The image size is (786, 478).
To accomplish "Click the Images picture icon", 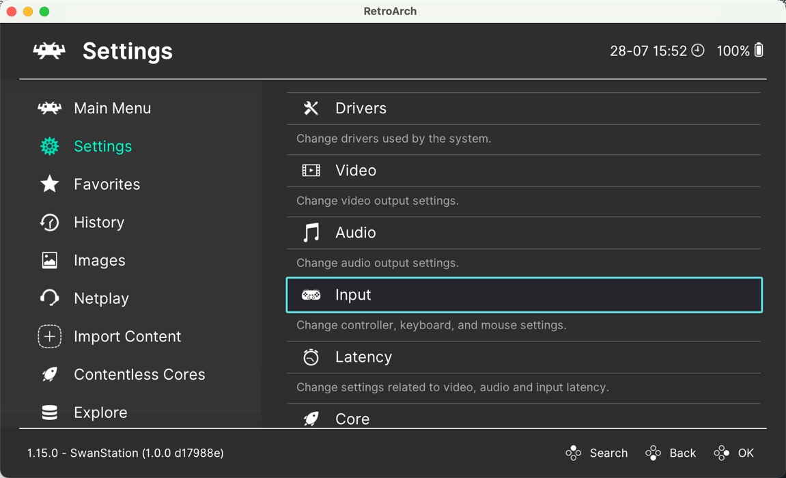I will (x=49, y=260).
